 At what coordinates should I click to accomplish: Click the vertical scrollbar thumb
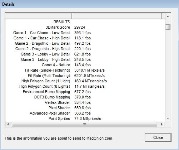pyautogui.click(x=168, y=27)
